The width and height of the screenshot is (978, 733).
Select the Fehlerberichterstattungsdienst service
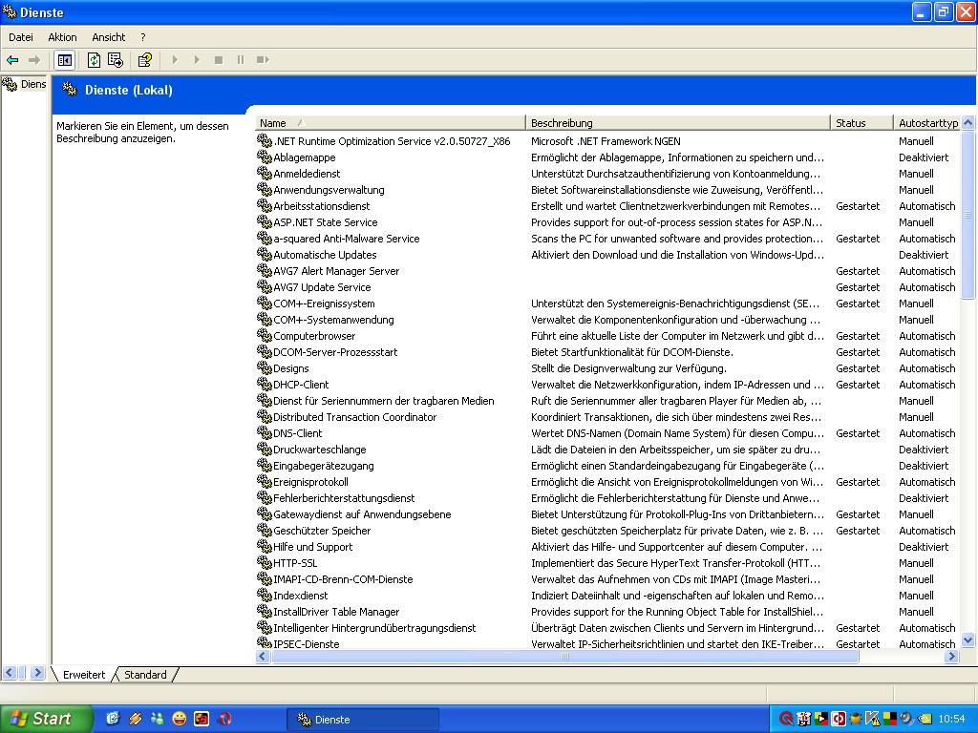344,497
